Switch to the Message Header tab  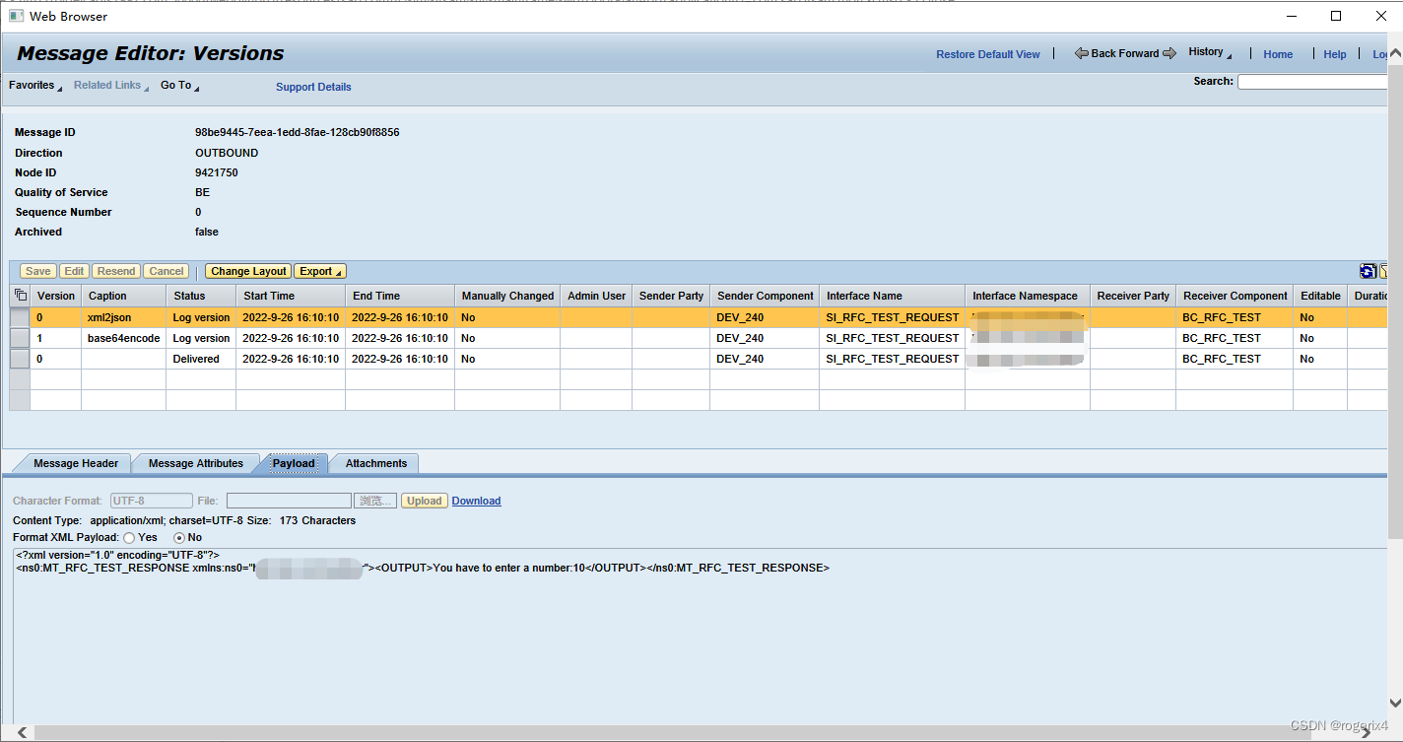[76, 463]
